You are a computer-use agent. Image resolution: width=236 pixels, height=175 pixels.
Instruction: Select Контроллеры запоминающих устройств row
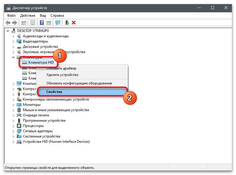pos(56,99)
